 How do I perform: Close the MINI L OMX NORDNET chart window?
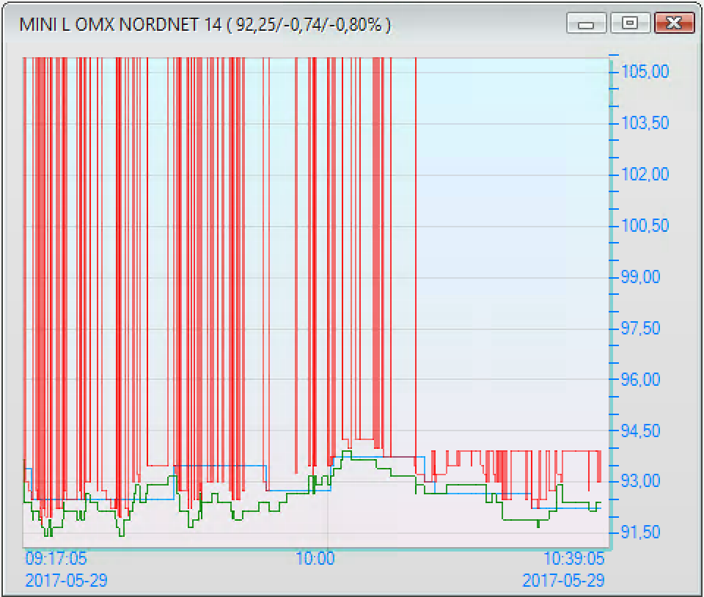click(674, 24)
